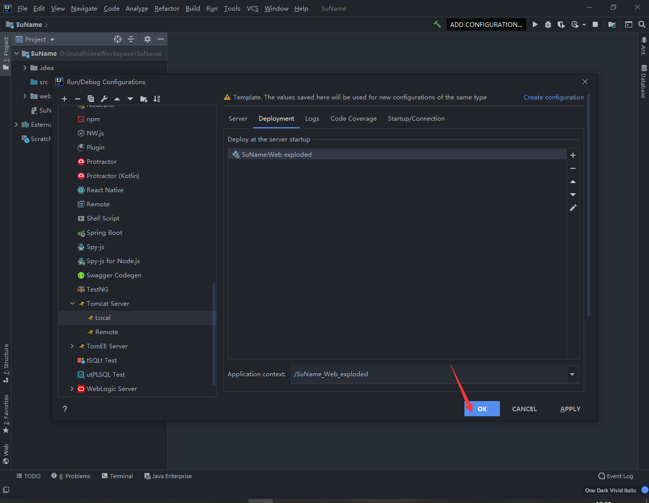This screenshot has width=649, height=503.
Task: Click the Application context input field
Action: tap(429, 374)
